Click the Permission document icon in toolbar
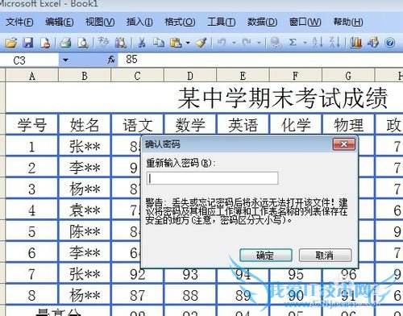The height and width of the screenshot is (316, 403). [45, 43]
